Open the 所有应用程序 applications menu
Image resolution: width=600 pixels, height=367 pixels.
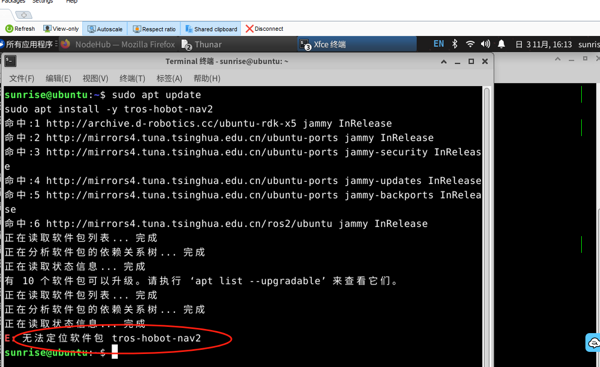coord(29,44)
